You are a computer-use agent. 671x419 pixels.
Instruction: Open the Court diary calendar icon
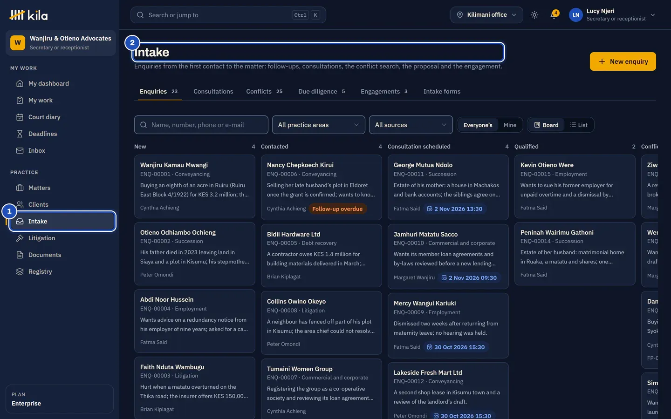tap(20, 117)
